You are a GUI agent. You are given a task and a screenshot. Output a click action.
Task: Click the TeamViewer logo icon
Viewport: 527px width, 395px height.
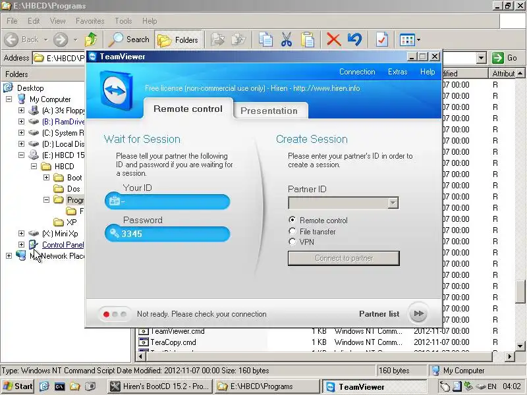tap(116, 90)
